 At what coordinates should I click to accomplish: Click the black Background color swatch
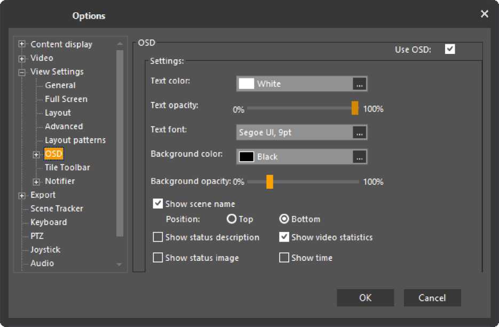pos(247,157)
